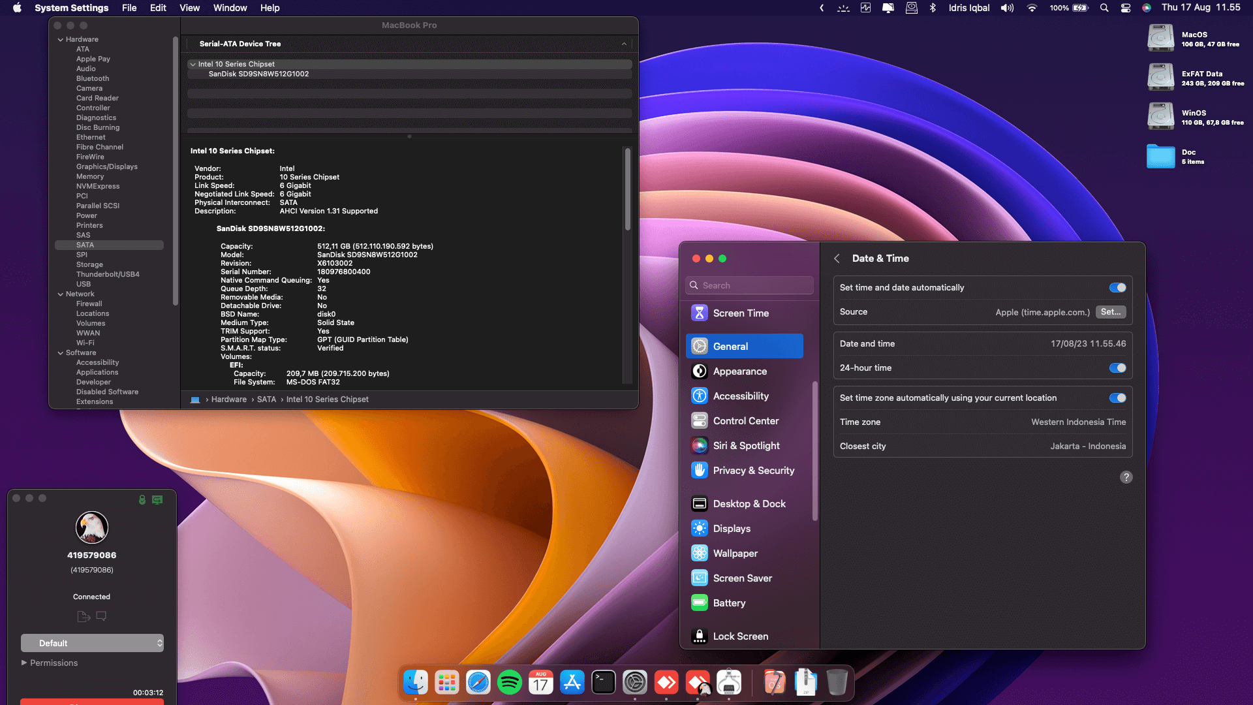
Task: Open Terminal from the Dock
Action: [604, 683]
